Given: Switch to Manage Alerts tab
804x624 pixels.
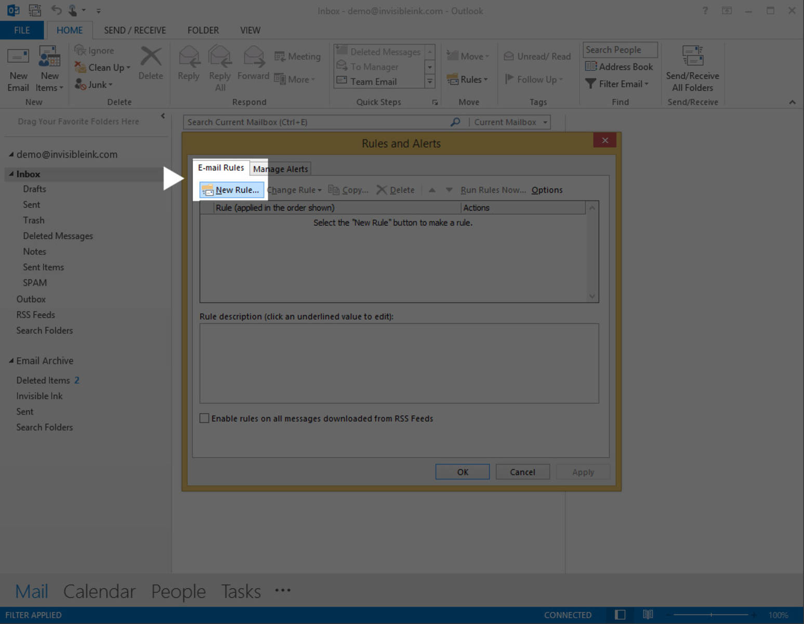Looking at the screenshot, I should 281,169.
